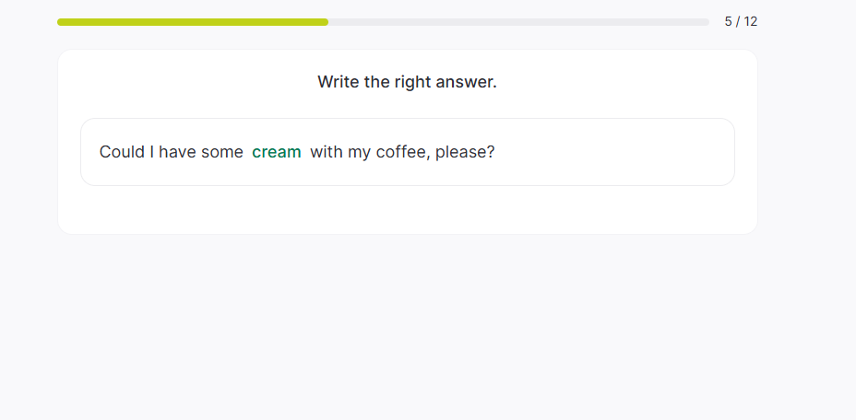Click the word "with" after the answer
The image size is (856, 420).
pos(326,152)
